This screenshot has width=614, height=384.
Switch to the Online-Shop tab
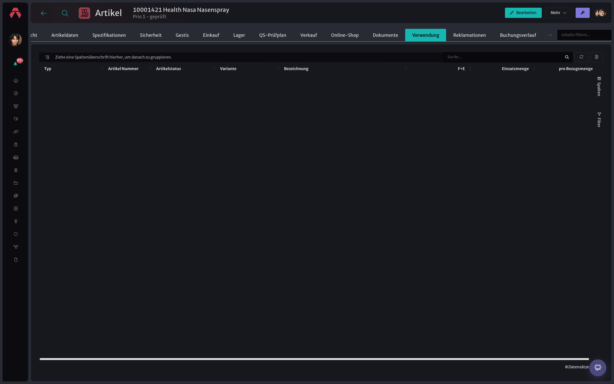point(345,35)
